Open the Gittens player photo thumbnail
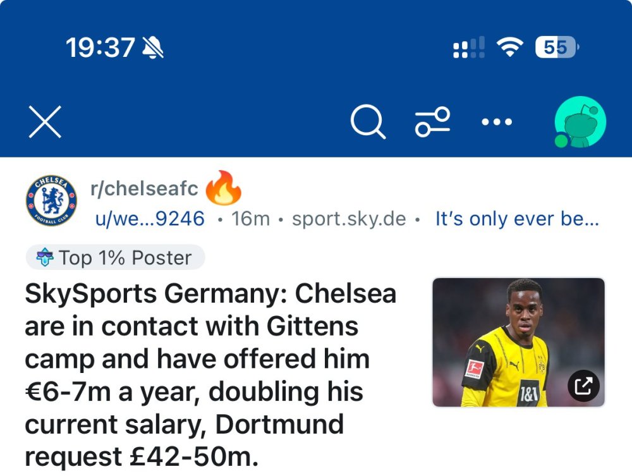 pyautogui.click(x=518, y=342)
